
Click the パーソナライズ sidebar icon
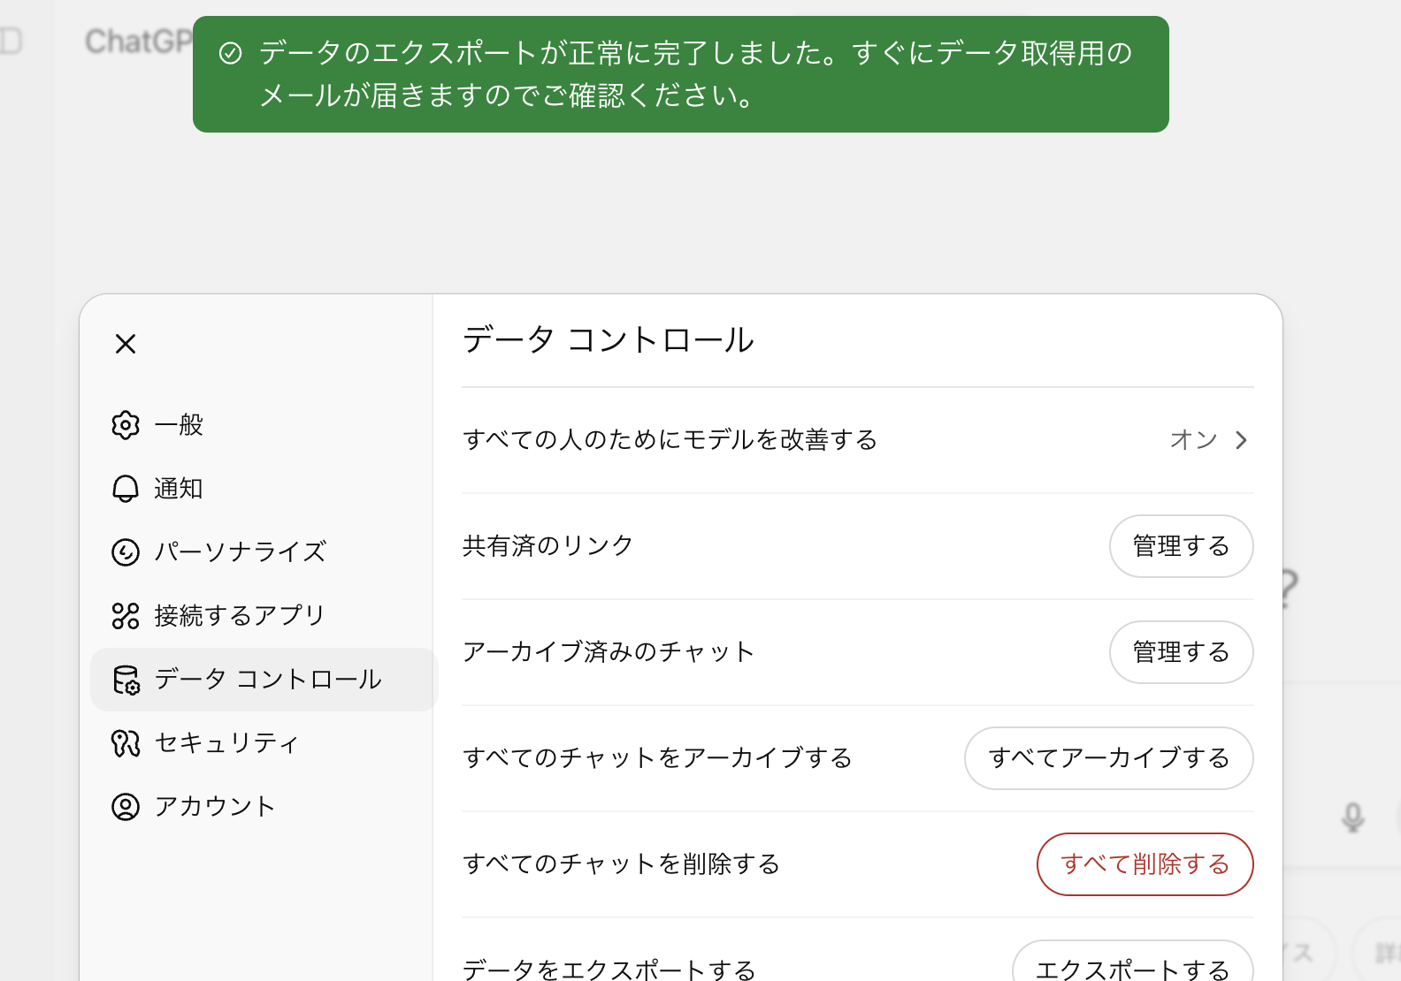click(126, 552)
